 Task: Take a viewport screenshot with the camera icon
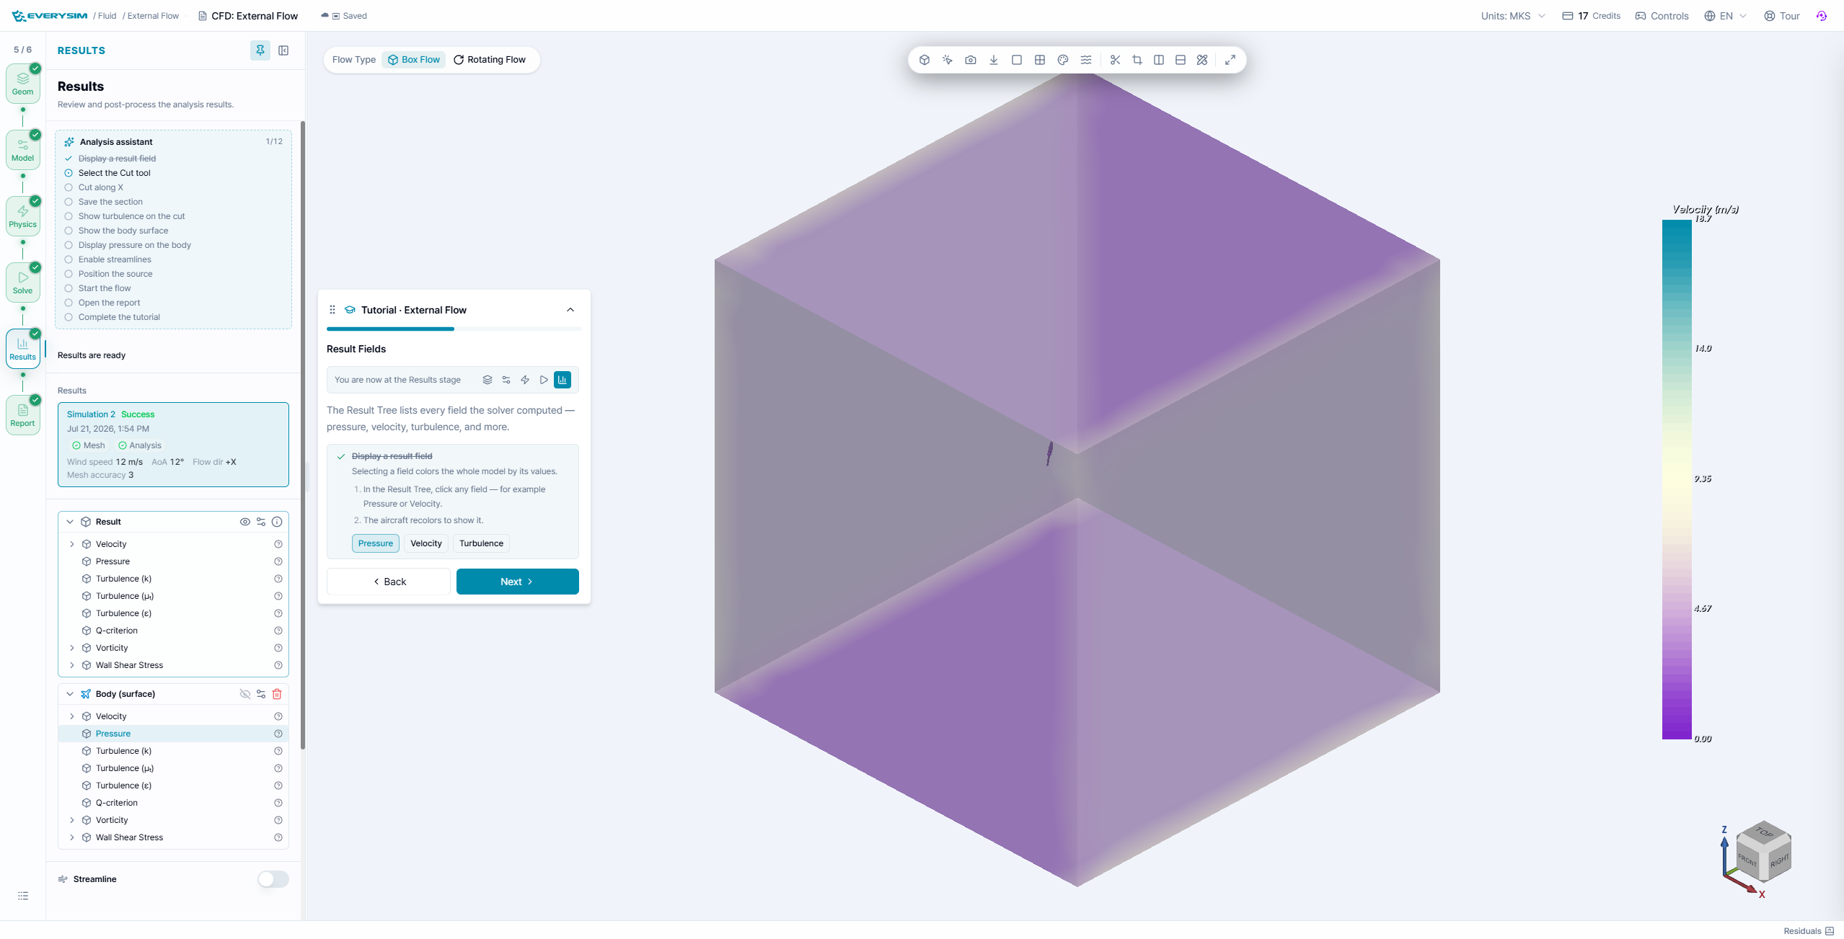point(971,60)
